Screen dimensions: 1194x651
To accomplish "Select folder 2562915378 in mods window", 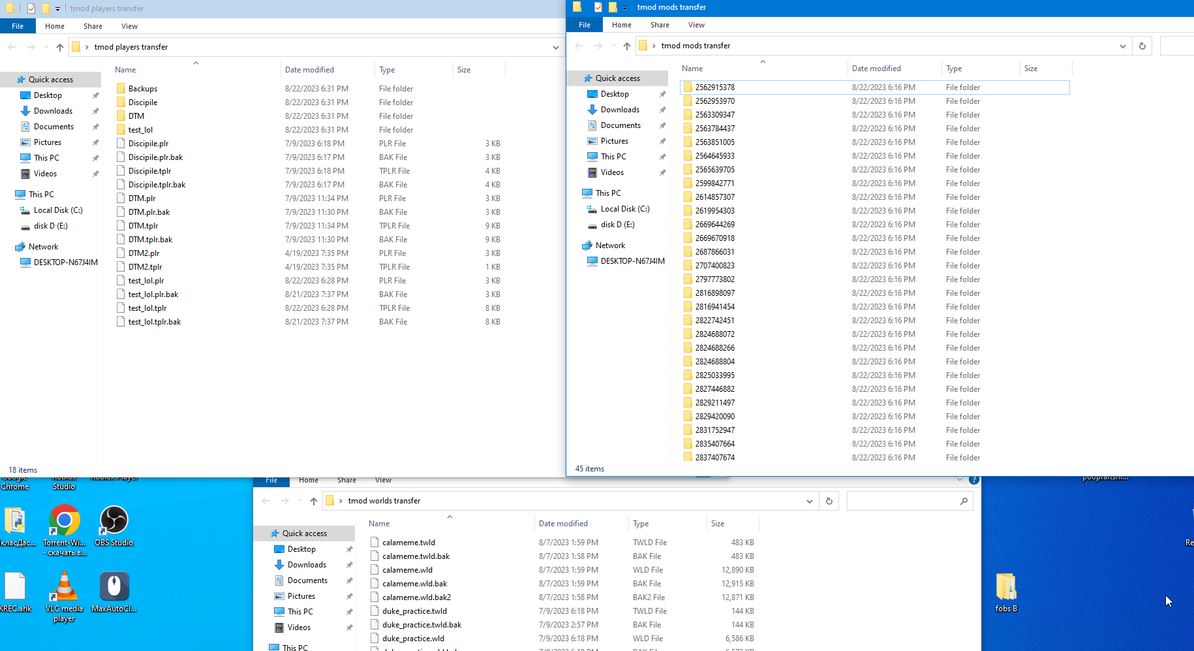I will (875, 87).
